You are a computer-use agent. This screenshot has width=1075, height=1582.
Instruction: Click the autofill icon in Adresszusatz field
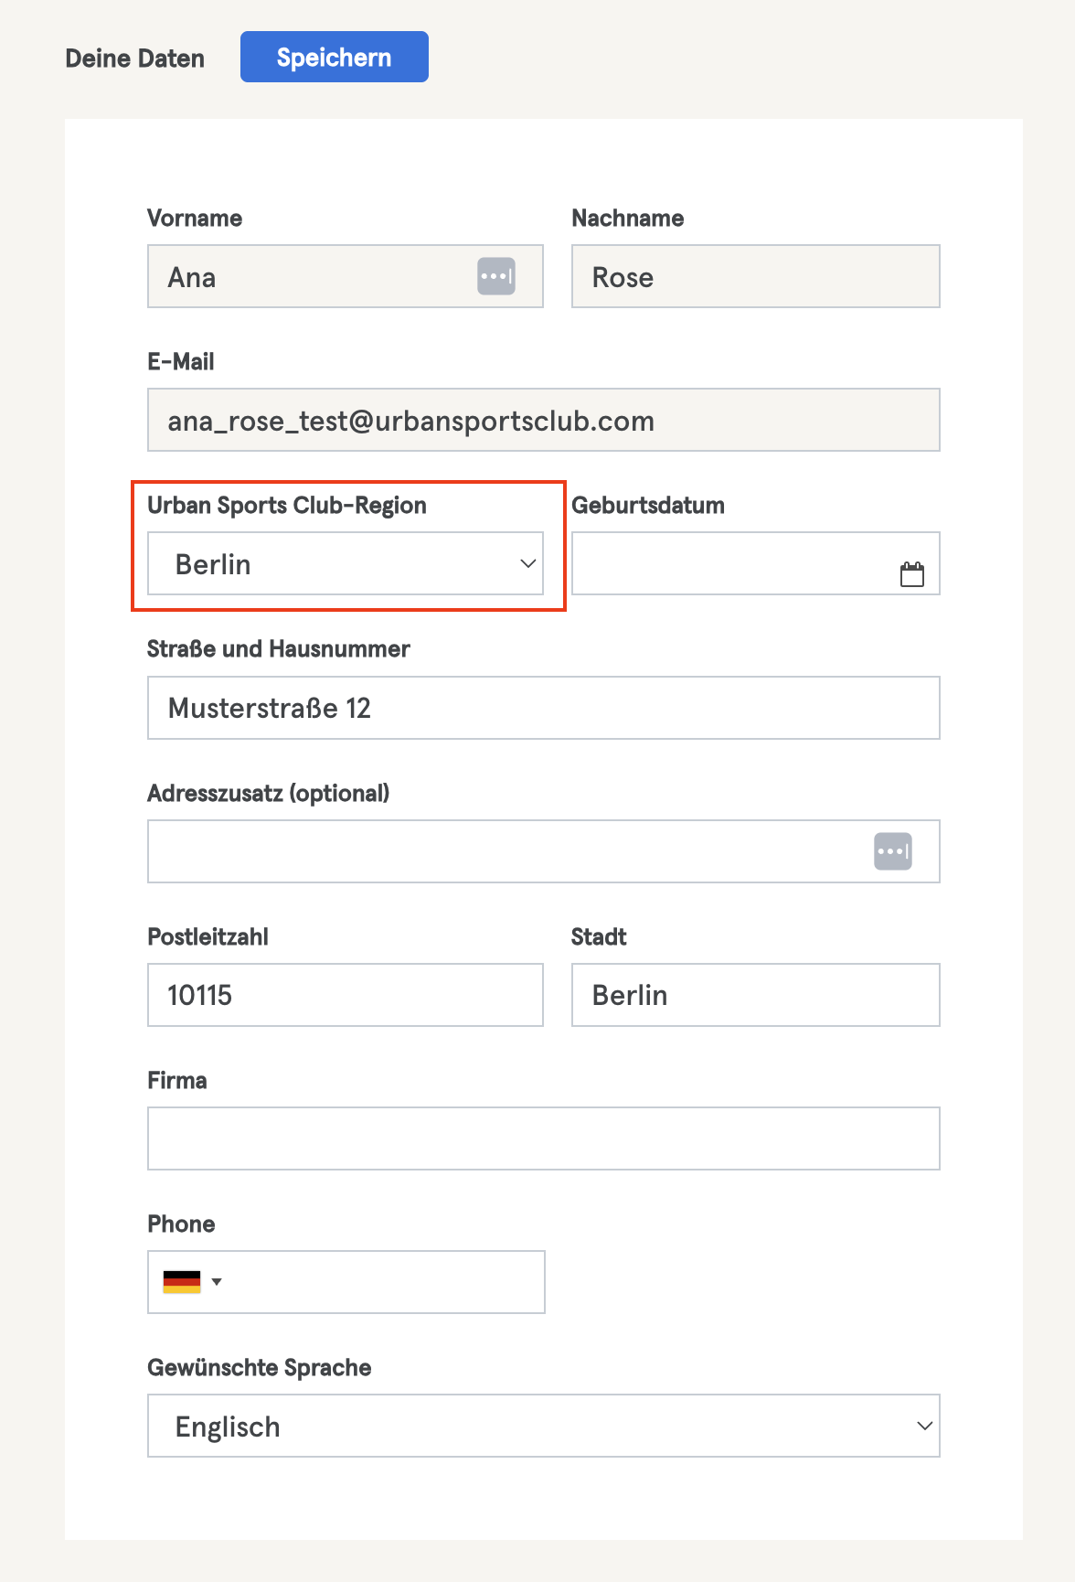click(893, 851)
